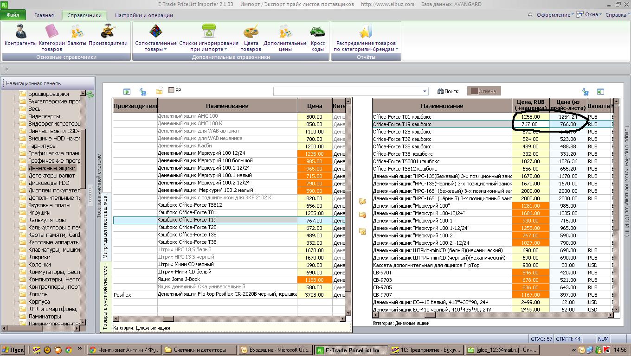Select the Брошюровщики category in tree
Image resolution: width=631 pixels, height=356 pixels.
49,94
